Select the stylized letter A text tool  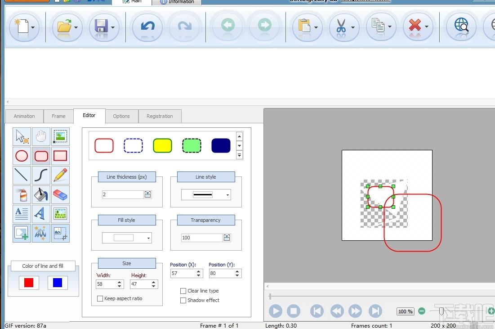41,214
